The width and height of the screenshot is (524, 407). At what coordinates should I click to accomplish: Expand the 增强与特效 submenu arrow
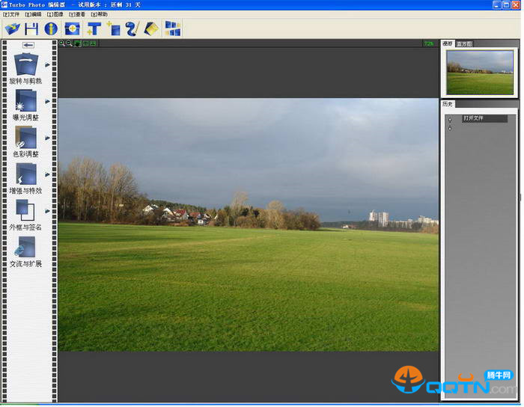pos(48,174)
